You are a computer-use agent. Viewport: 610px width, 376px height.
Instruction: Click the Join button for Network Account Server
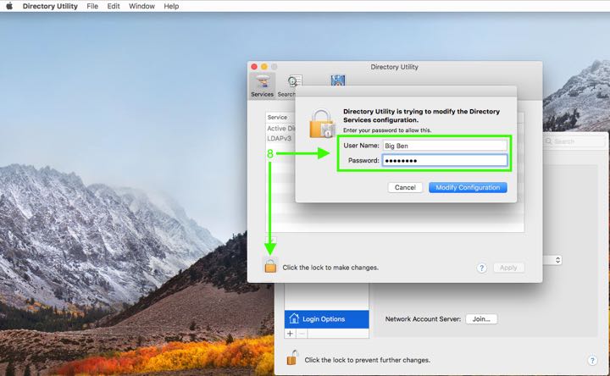pos(481,319)
